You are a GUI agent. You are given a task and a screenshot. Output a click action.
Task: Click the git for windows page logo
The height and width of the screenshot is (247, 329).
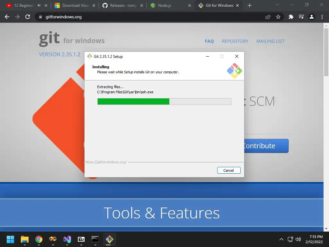[x=72, y=39]
